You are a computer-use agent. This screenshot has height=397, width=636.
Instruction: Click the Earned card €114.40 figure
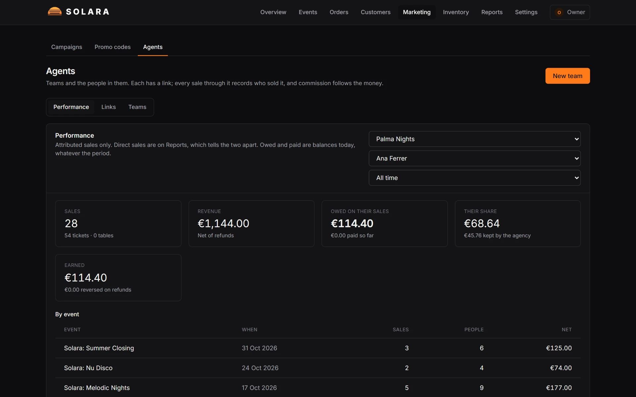tap(86, 278)
